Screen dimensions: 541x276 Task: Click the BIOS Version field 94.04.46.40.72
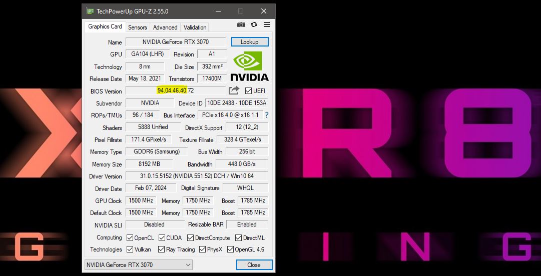176,90
